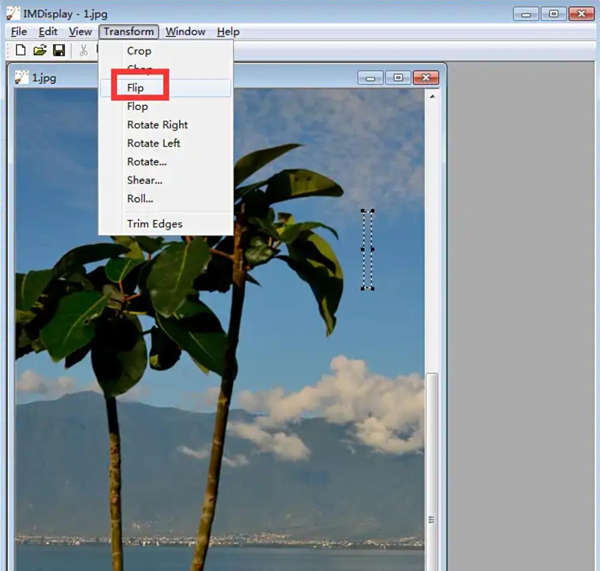Open the Edit menu

(48, 32)
